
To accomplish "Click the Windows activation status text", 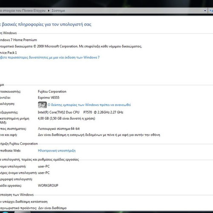I will [x=23, y=201].
